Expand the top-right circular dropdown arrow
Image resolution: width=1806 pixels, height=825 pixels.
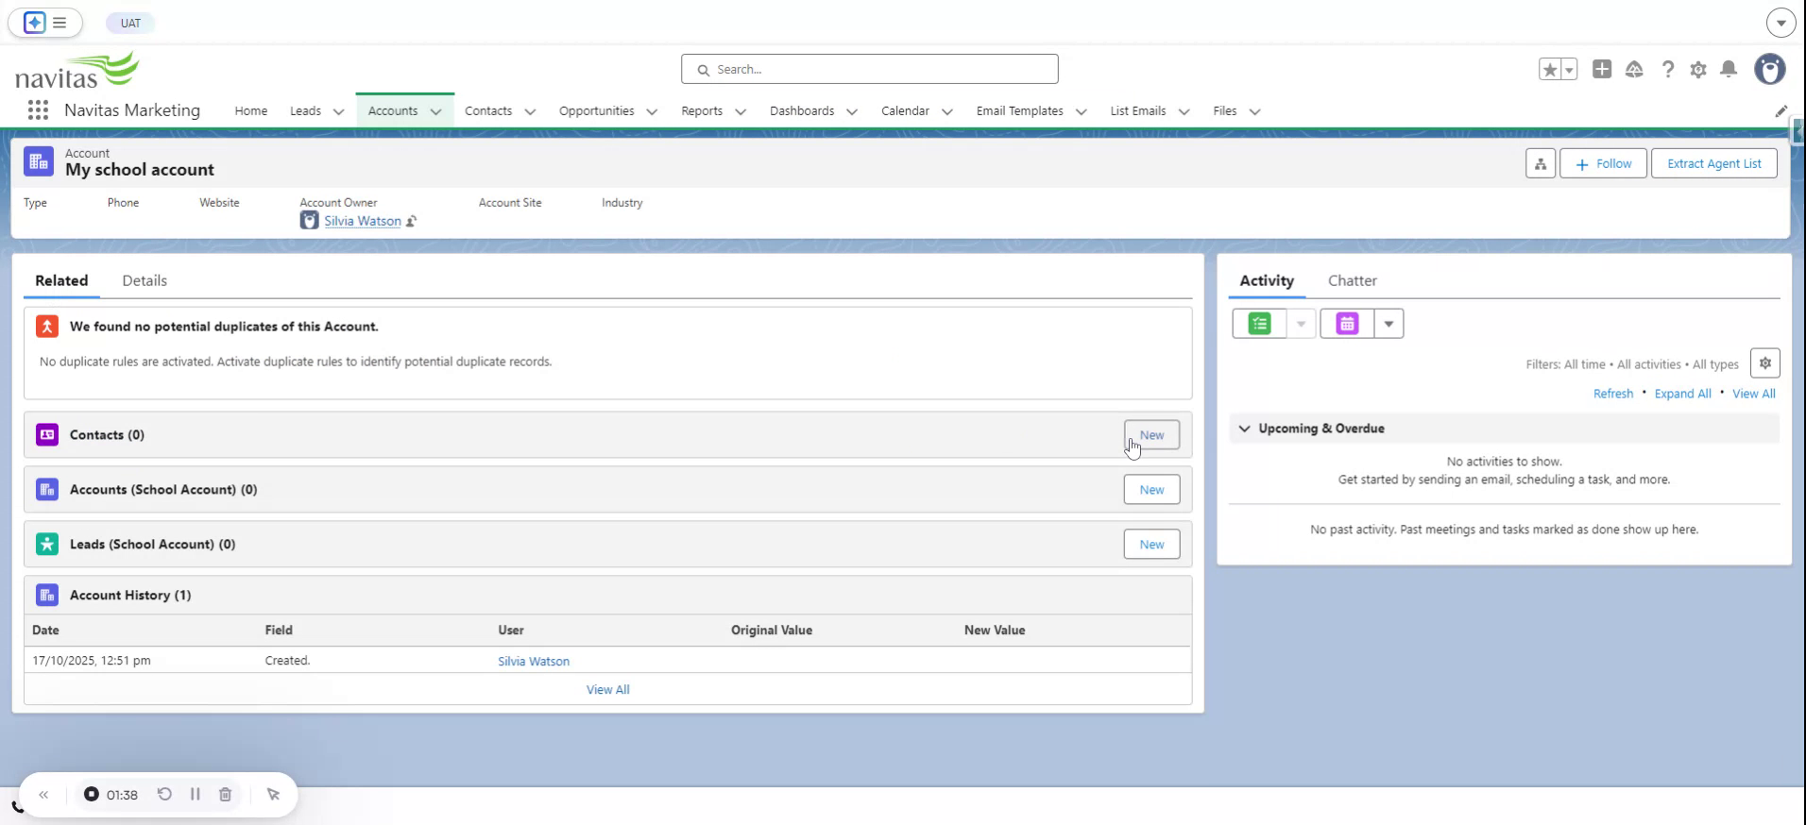(x=1780, y=23)
